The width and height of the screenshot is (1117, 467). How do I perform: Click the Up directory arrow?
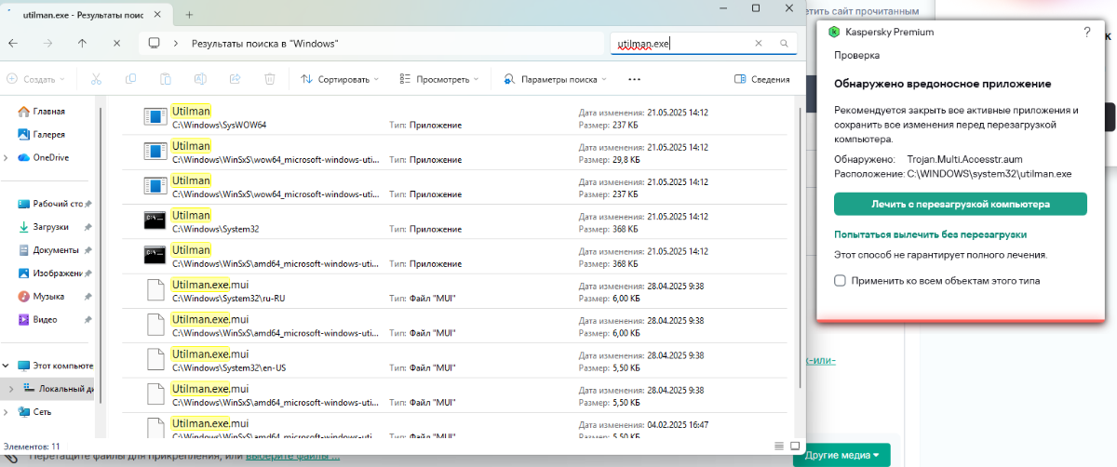(82, 44)
